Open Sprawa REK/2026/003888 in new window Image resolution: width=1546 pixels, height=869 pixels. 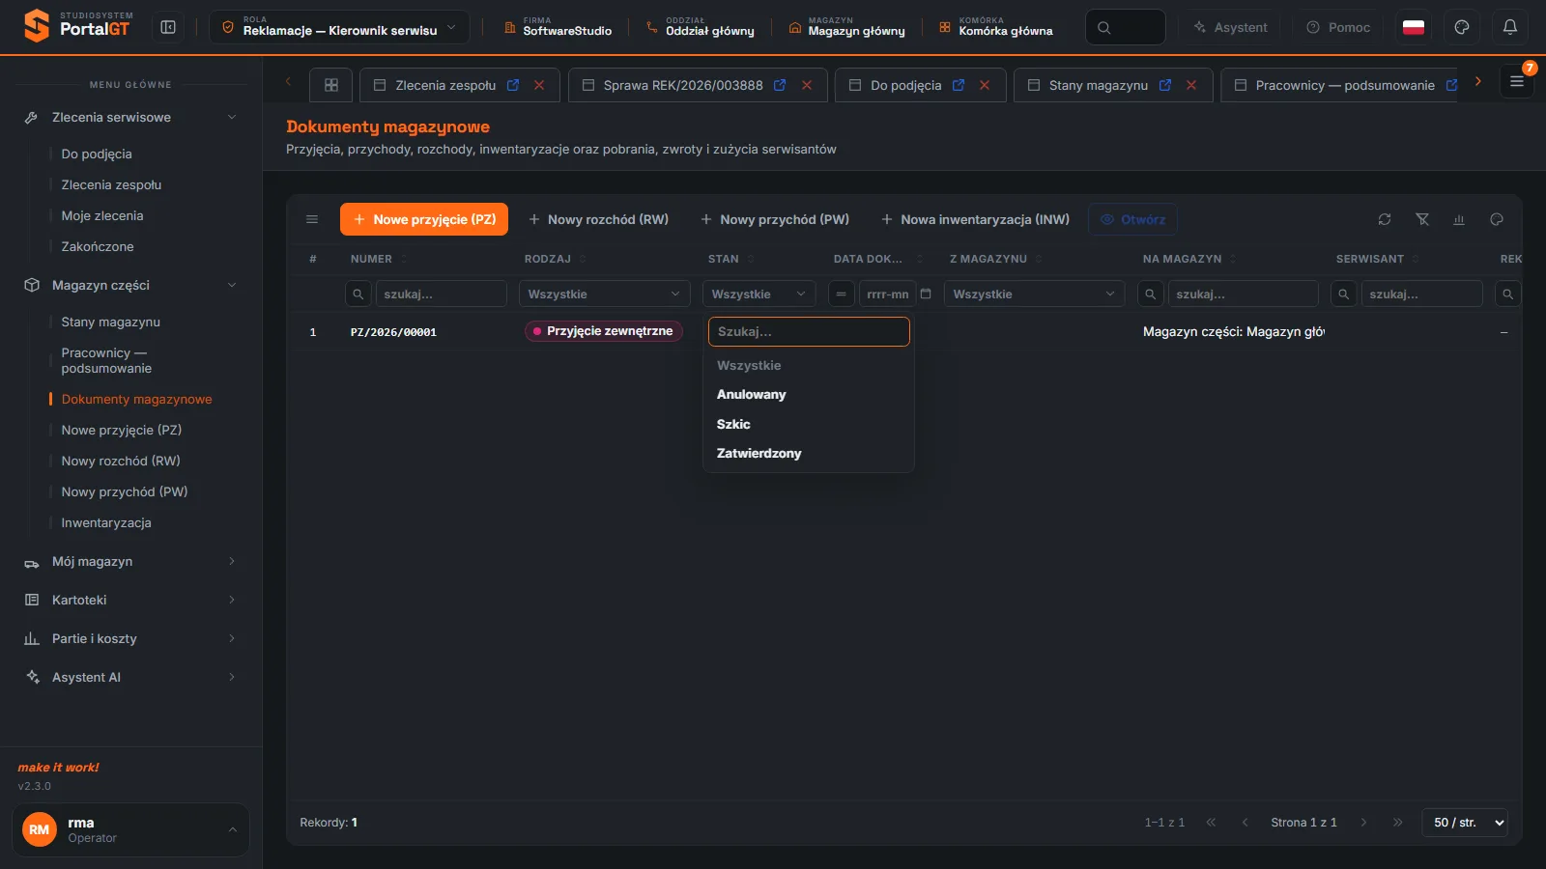click(780, 85)
